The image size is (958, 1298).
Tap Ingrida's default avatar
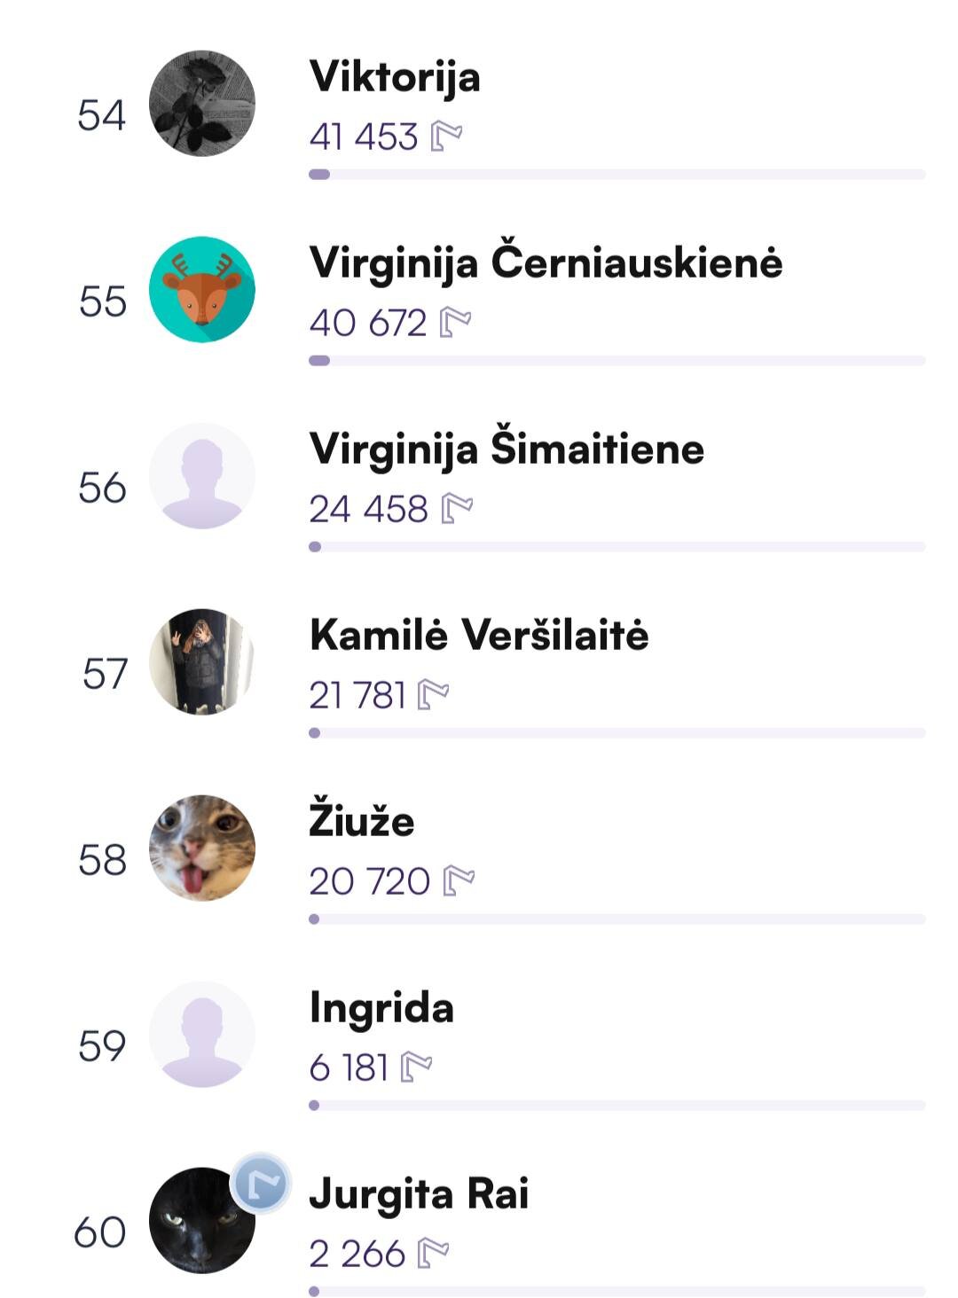point(202,1034)
